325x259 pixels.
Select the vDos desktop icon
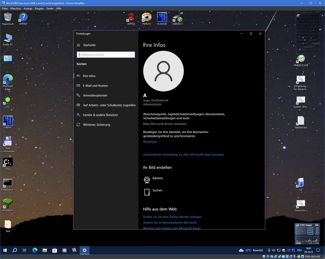[x=8, y=164]
